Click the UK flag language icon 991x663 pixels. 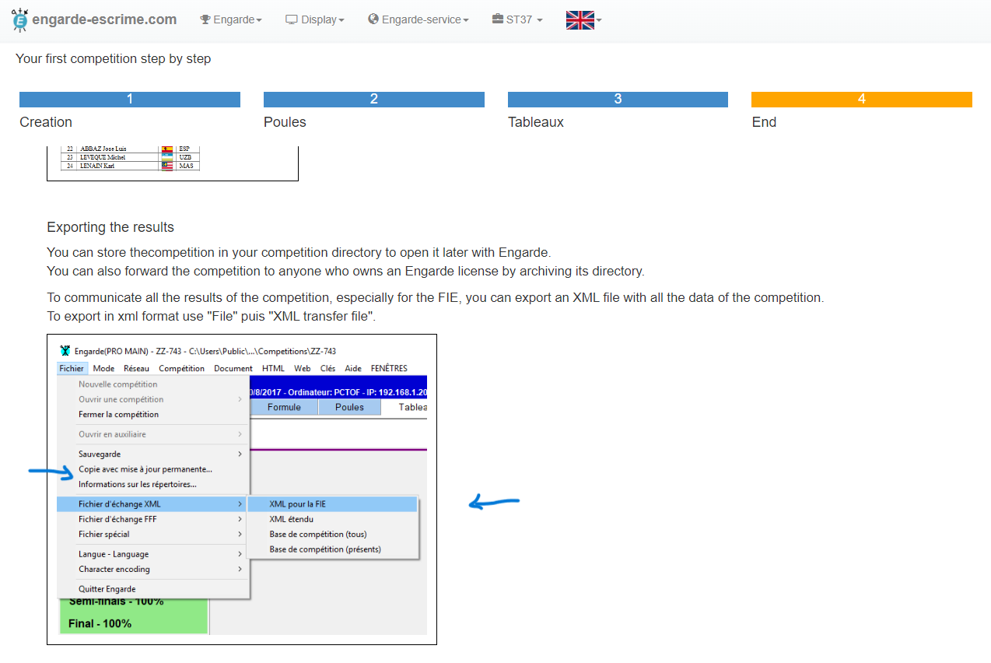coord(580,20)
